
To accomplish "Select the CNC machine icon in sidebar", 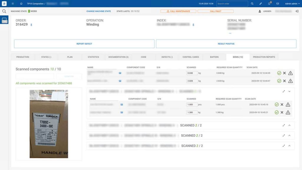I will (x=4, y=20).
